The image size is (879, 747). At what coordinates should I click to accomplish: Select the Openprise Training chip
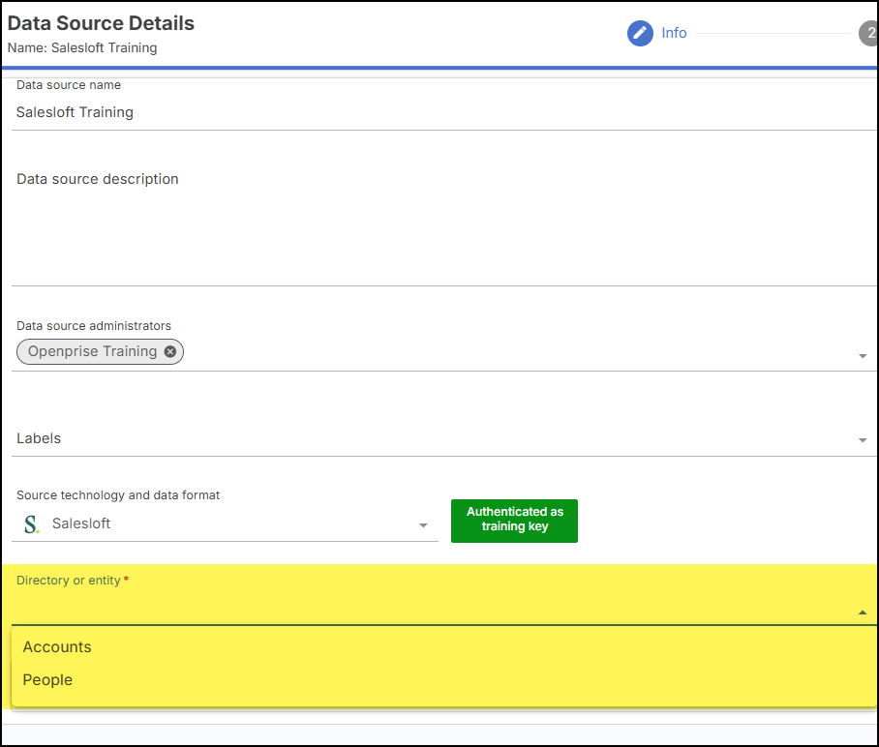(x=100, y=351)
